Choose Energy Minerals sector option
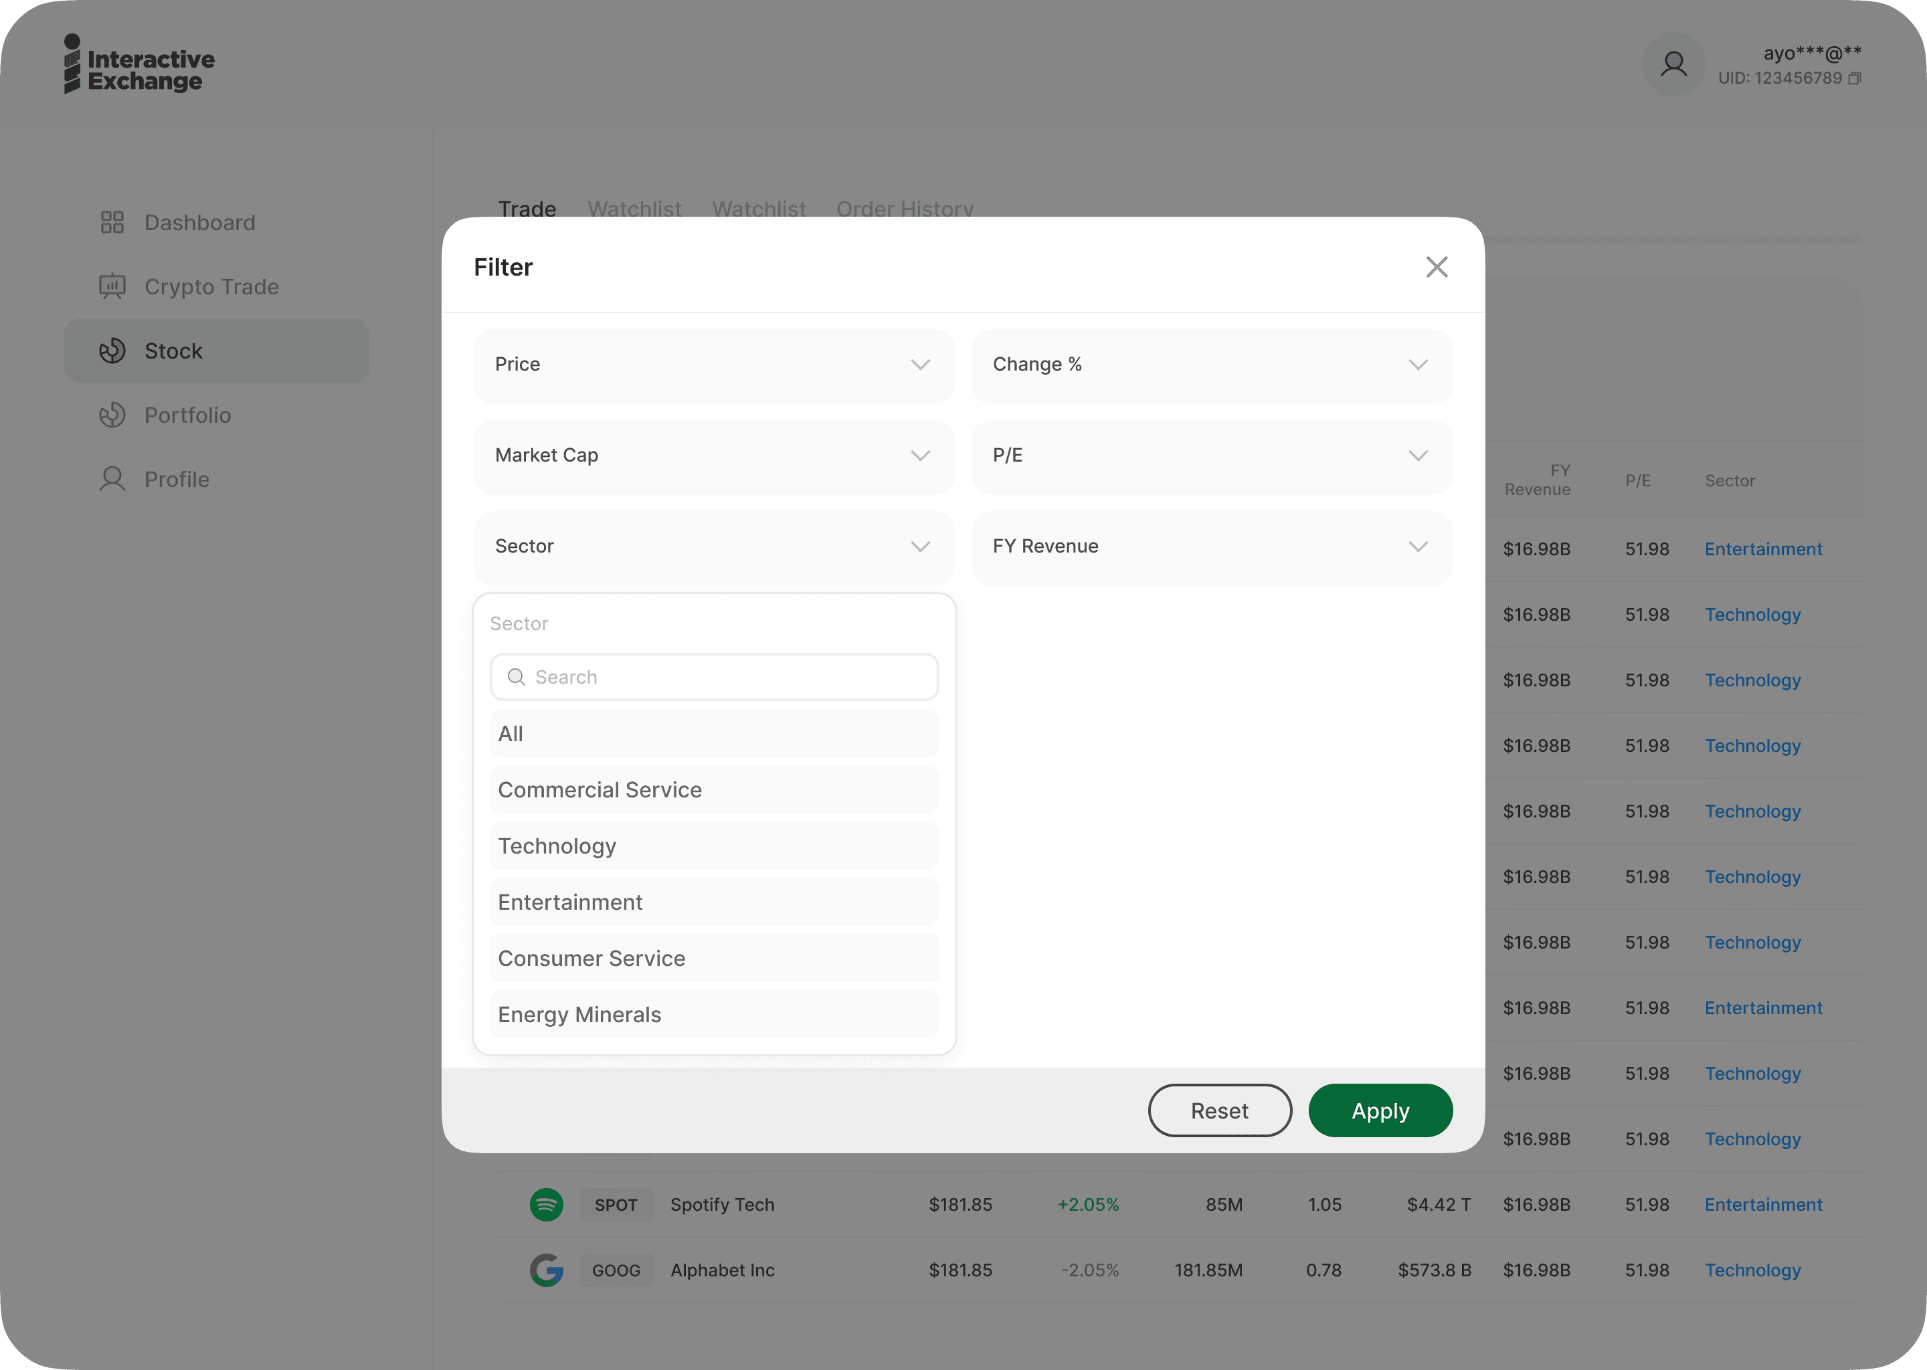The image size is (1927, 1370). click(714, 1015)
